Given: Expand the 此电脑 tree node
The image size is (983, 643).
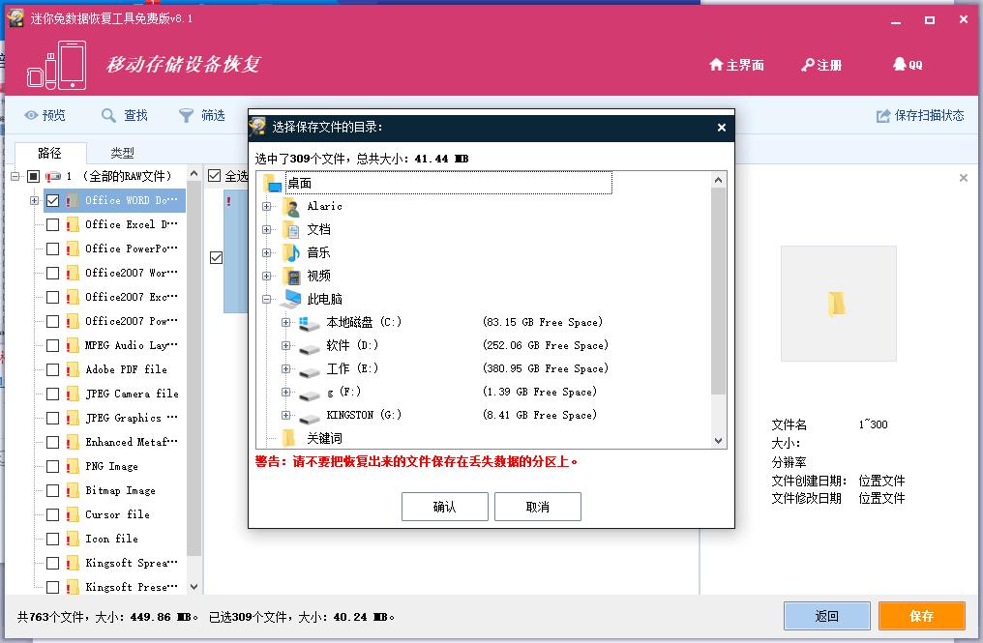Looking at the screenshot, I should (268, 299).
